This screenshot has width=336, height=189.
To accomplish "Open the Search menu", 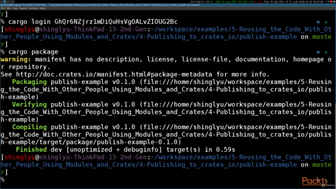I will (23, 8).
